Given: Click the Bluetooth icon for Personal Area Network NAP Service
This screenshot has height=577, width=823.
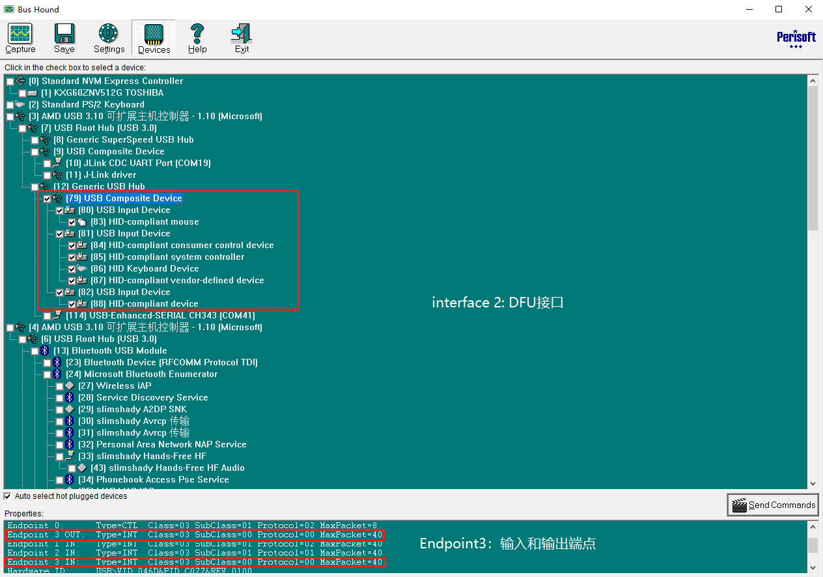Looking at the screenshot, I should (70, 444).
